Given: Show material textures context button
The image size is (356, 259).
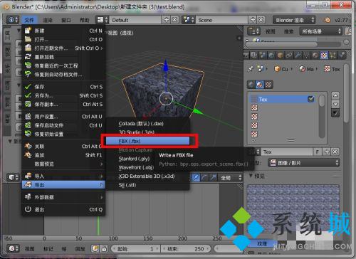Looking at the screenshot, I should coord(260,85).
